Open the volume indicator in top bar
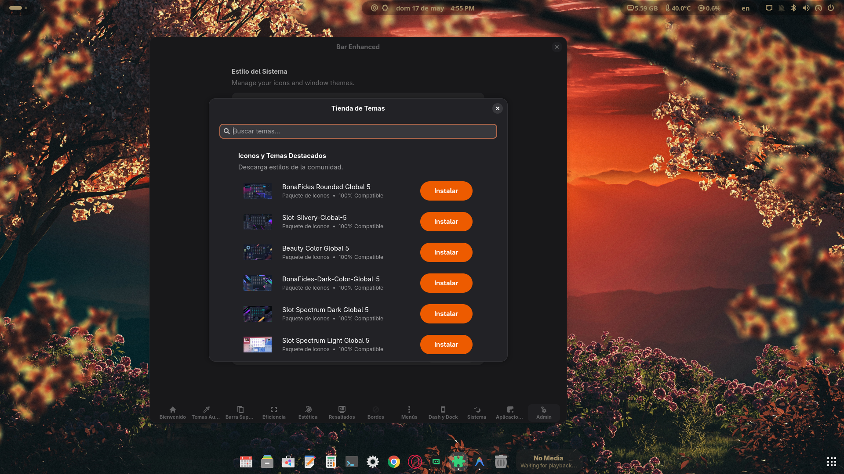 (x=806, y=8)
